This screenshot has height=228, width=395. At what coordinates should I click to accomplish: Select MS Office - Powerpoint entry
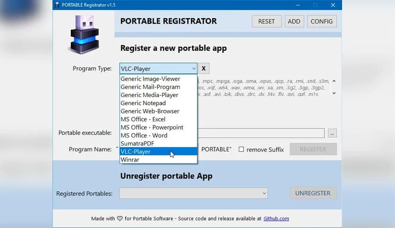pyautogui.click(x=158, y=127)
